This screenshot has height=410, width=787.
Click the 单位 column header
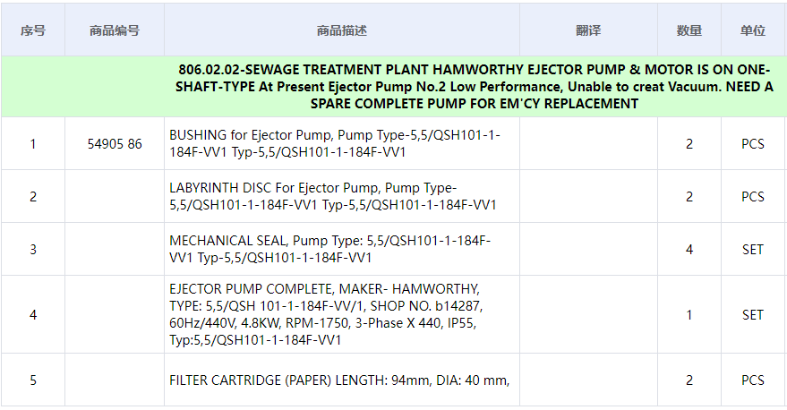[752, 30]
